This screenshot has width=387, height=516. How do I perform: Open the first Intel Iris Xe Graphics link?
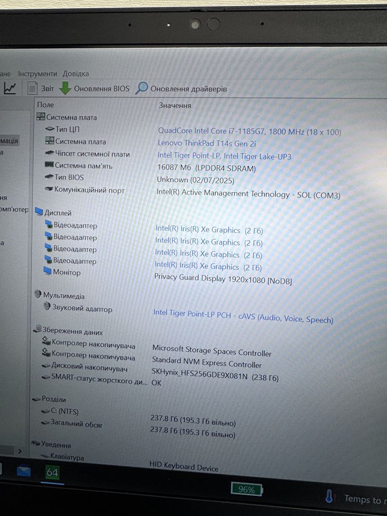coord(209,230)
